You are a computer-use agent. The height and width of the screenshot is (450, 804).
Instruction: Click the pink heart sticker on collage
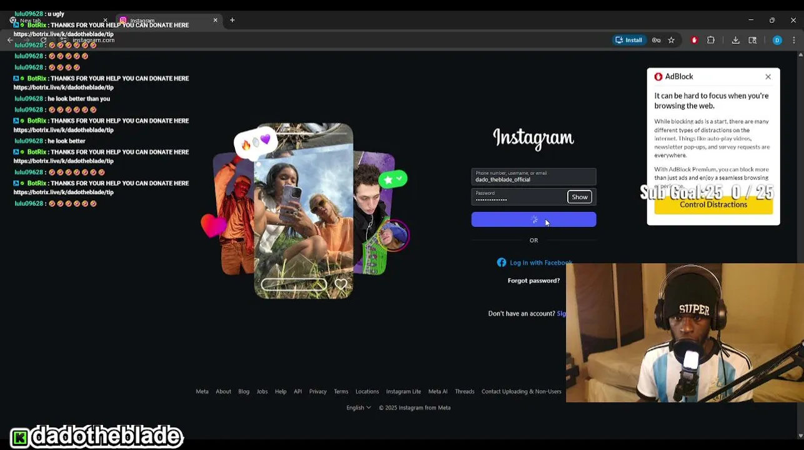(214, 225)
